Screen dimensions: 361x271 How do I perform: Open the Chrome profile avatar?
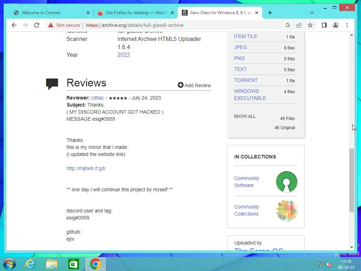[x=336, y=25]
